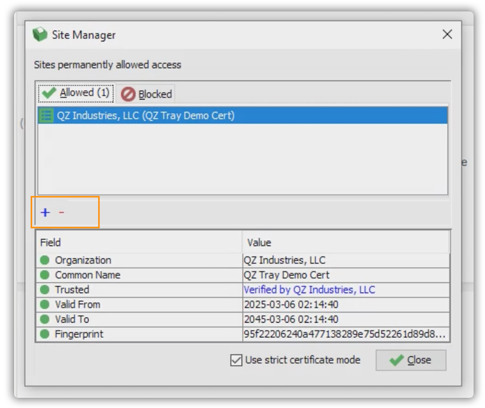Open Verified by QZ Industries, LLC link
The width and height of the screenshot is (485, 408).
[309, 290]
